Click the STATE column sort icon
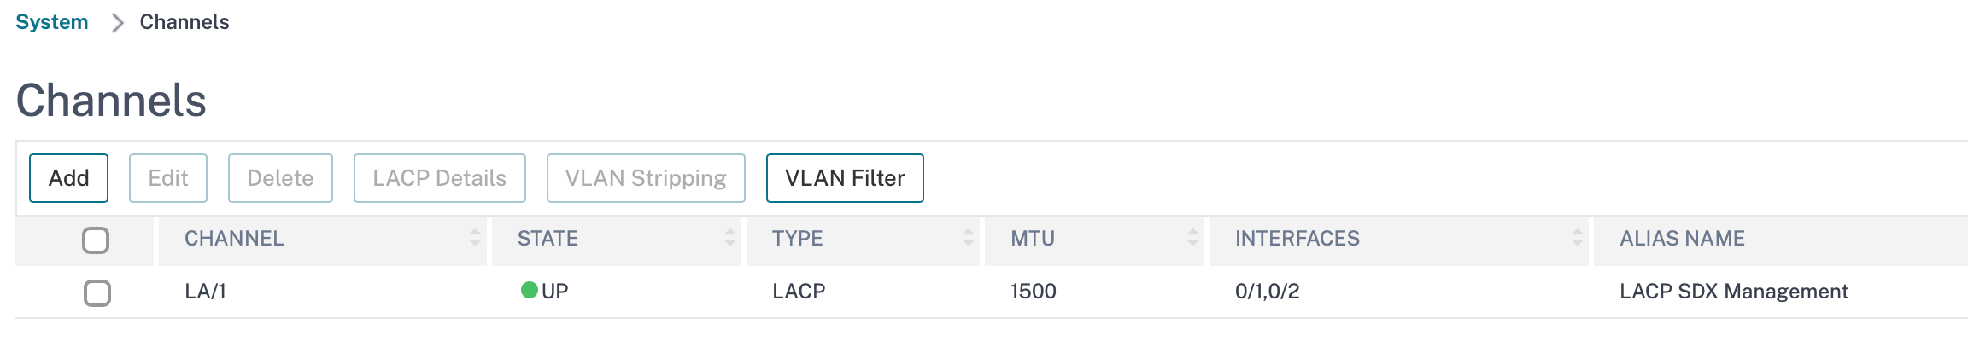Image resolution: width=1968 pixels, height=341 pixels. point(729,238)
